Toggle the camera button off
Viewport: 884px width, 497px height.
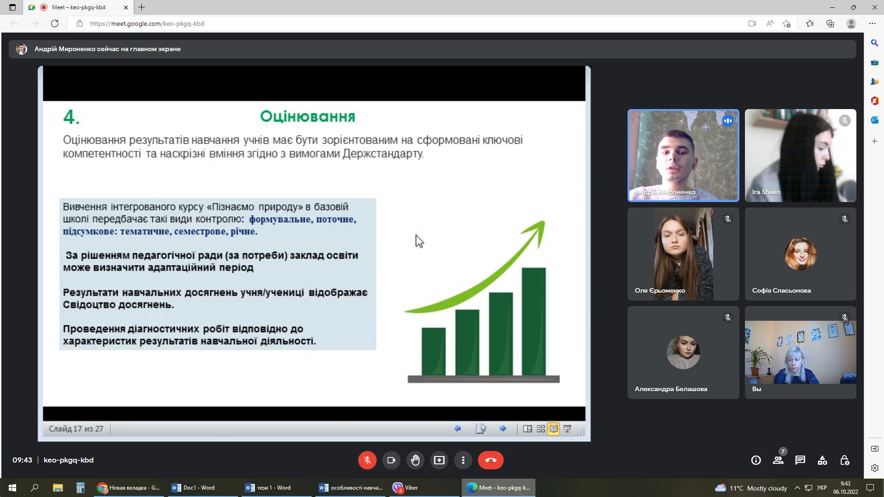(x=391, y=460)
